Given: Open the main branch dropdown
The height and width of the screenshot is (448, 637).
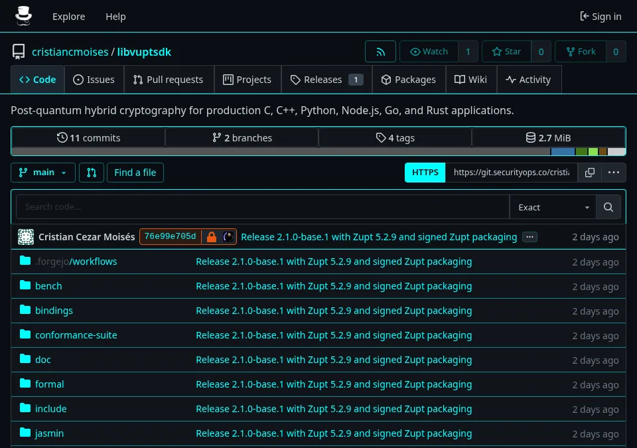Looking at the screenshot, I should (x=43, y=173).
